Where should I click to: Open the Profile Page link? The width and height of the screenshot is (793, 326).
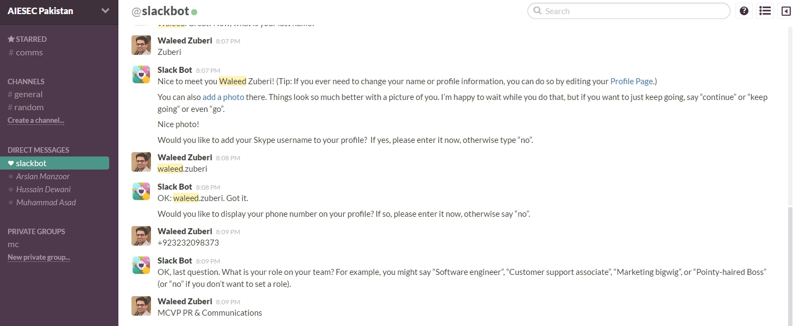[632, 81]
